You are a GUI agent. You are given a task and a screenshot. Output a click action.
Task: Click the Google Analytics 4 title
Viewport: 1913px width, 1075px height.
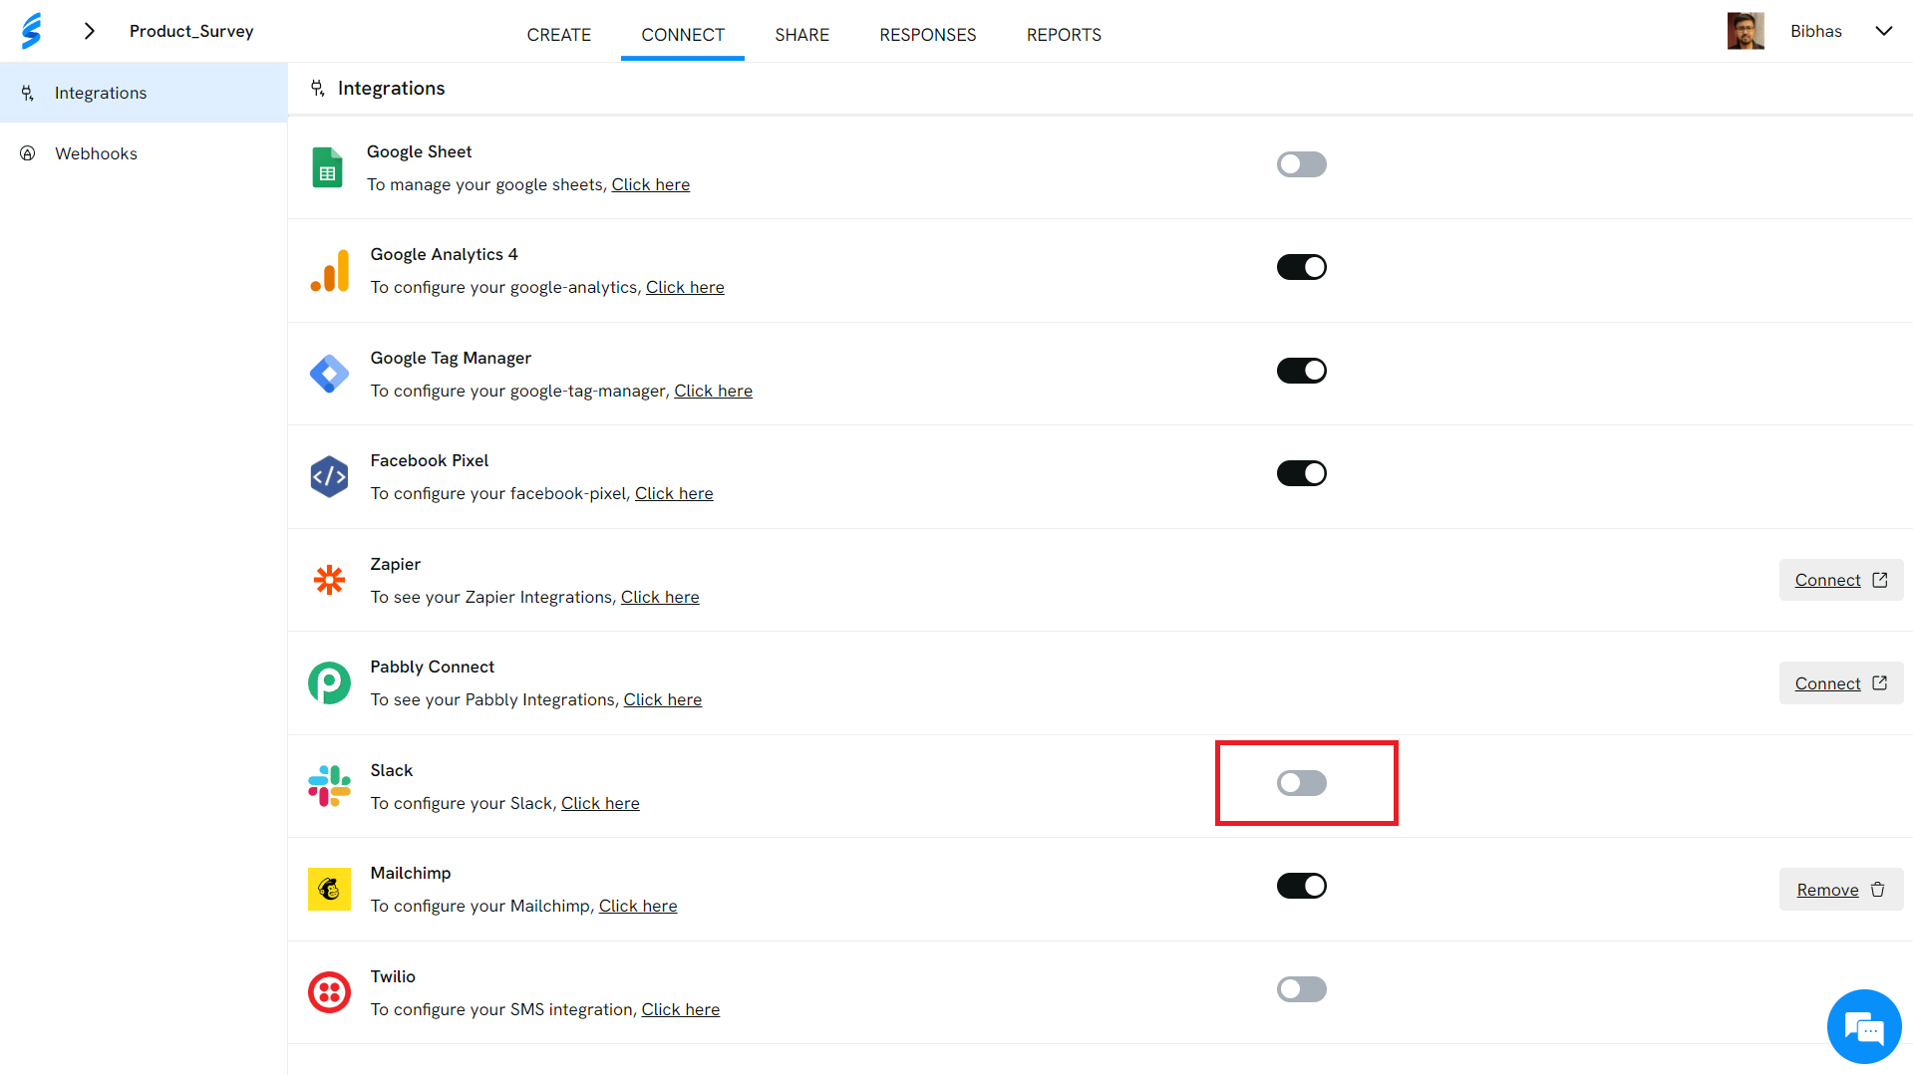445,254
